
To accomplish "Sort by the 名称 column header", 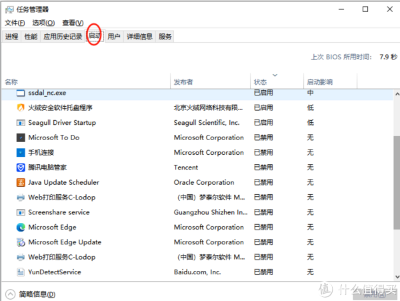I will pos(86,81).
